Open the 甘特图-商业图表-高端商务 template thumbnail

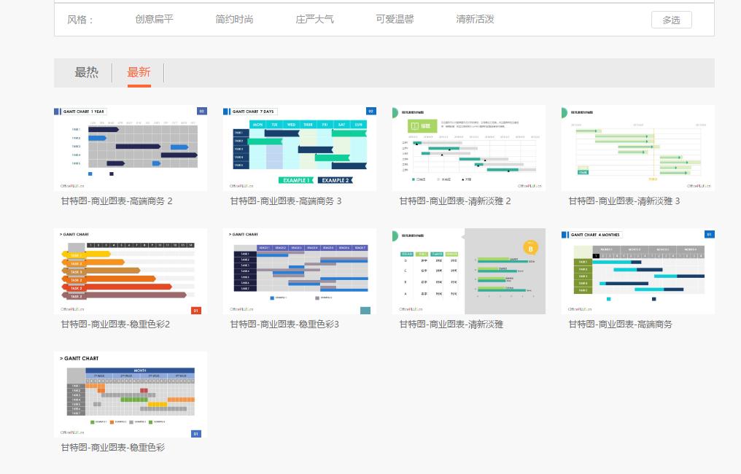tap(637, 271)
